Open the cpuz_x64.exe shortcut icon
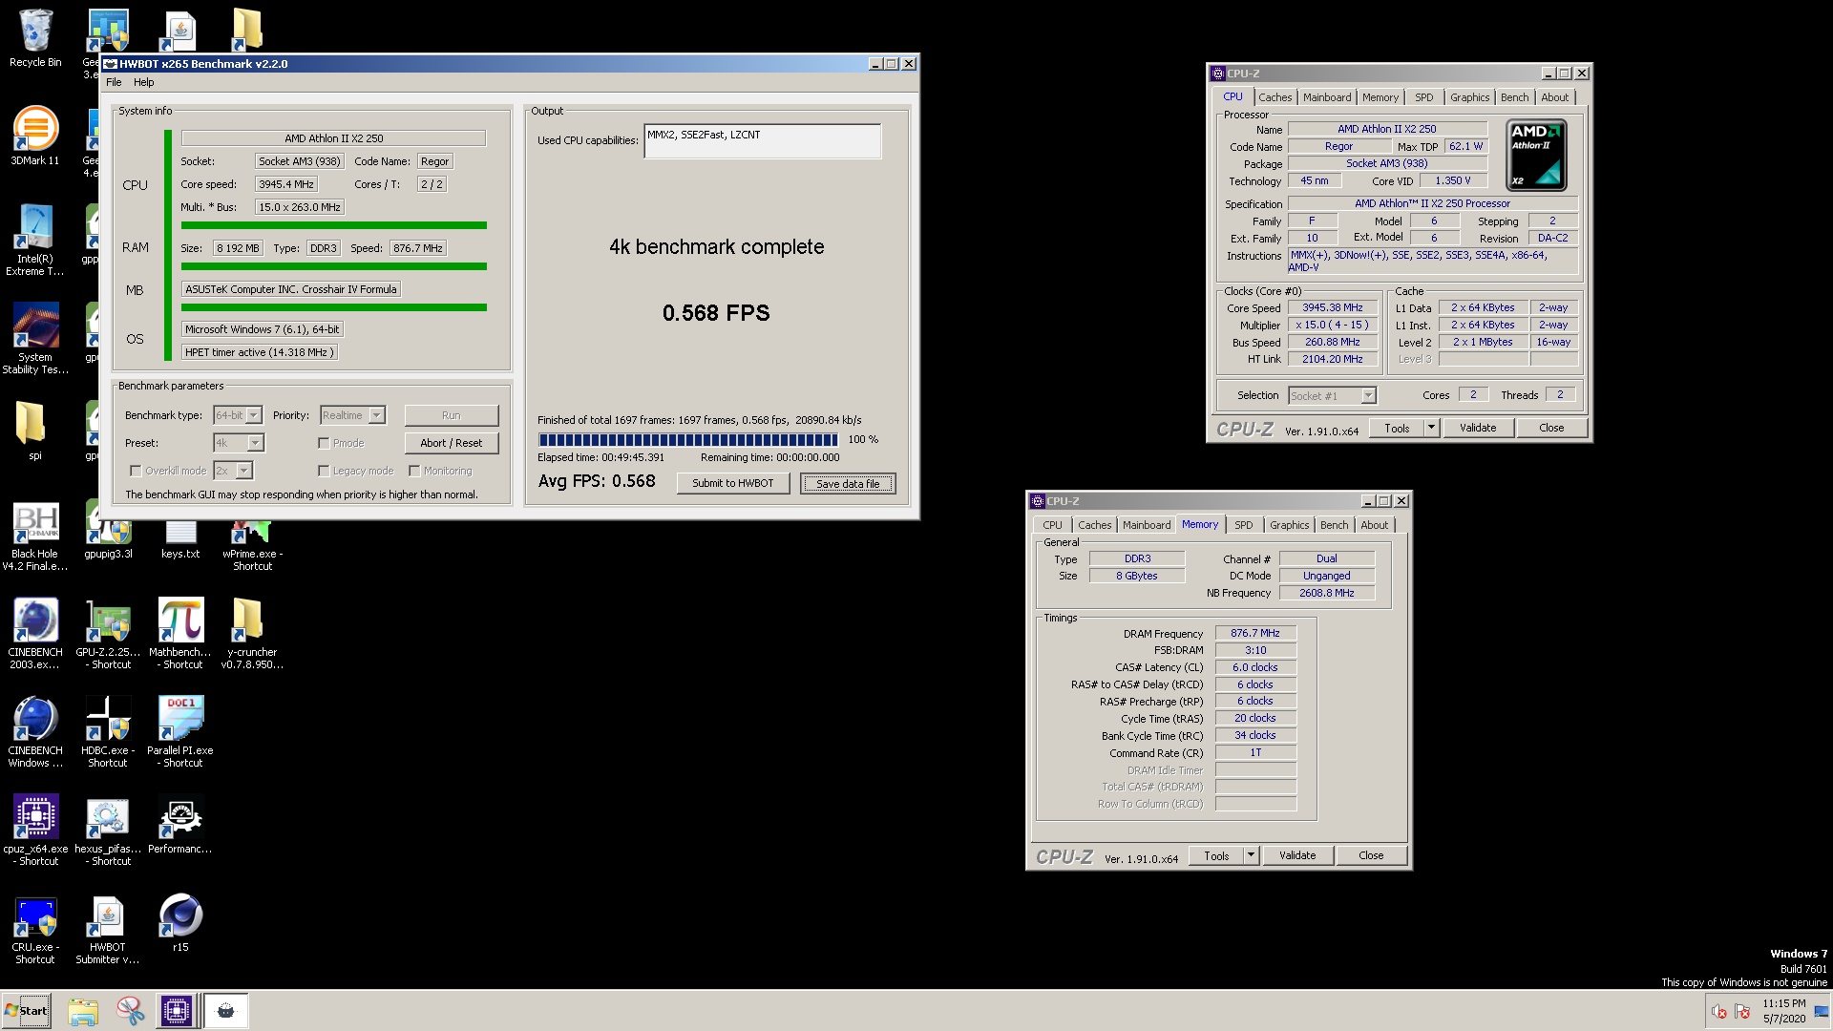The width and height of the screenshot is (1833, 1031). 35,831
